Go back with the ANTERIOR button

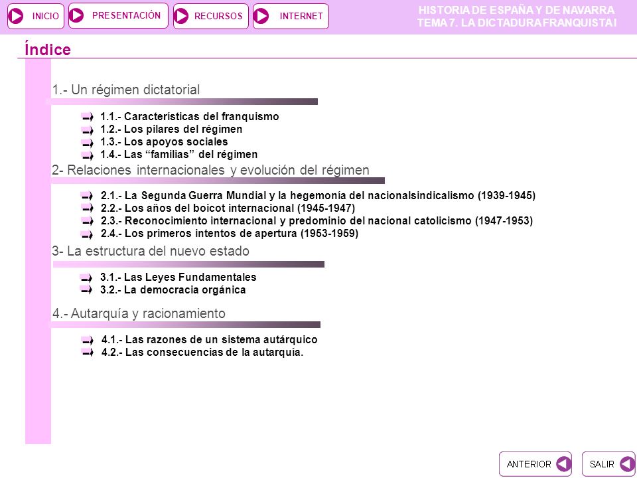tap(535, 464)
